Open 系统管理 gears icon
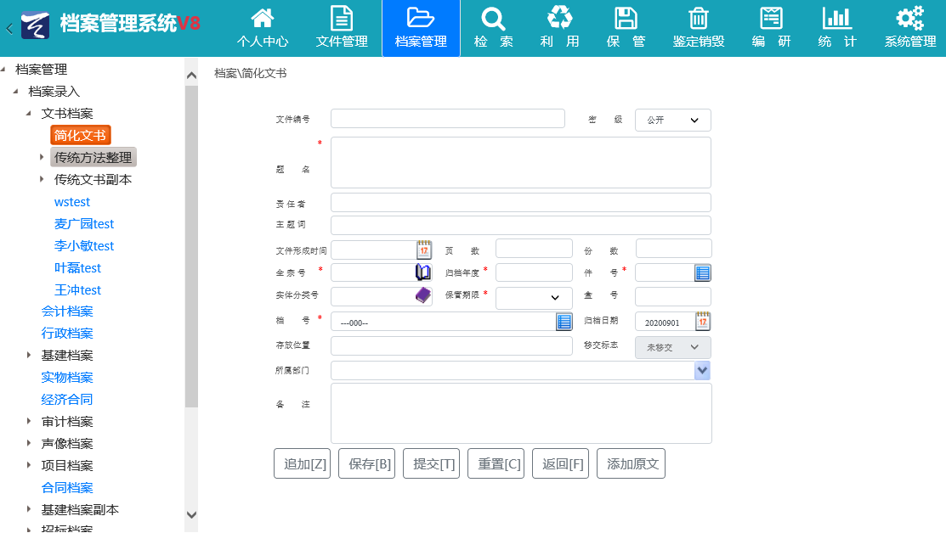This screenshot has height=533, width=946. [x=909, y=19]
